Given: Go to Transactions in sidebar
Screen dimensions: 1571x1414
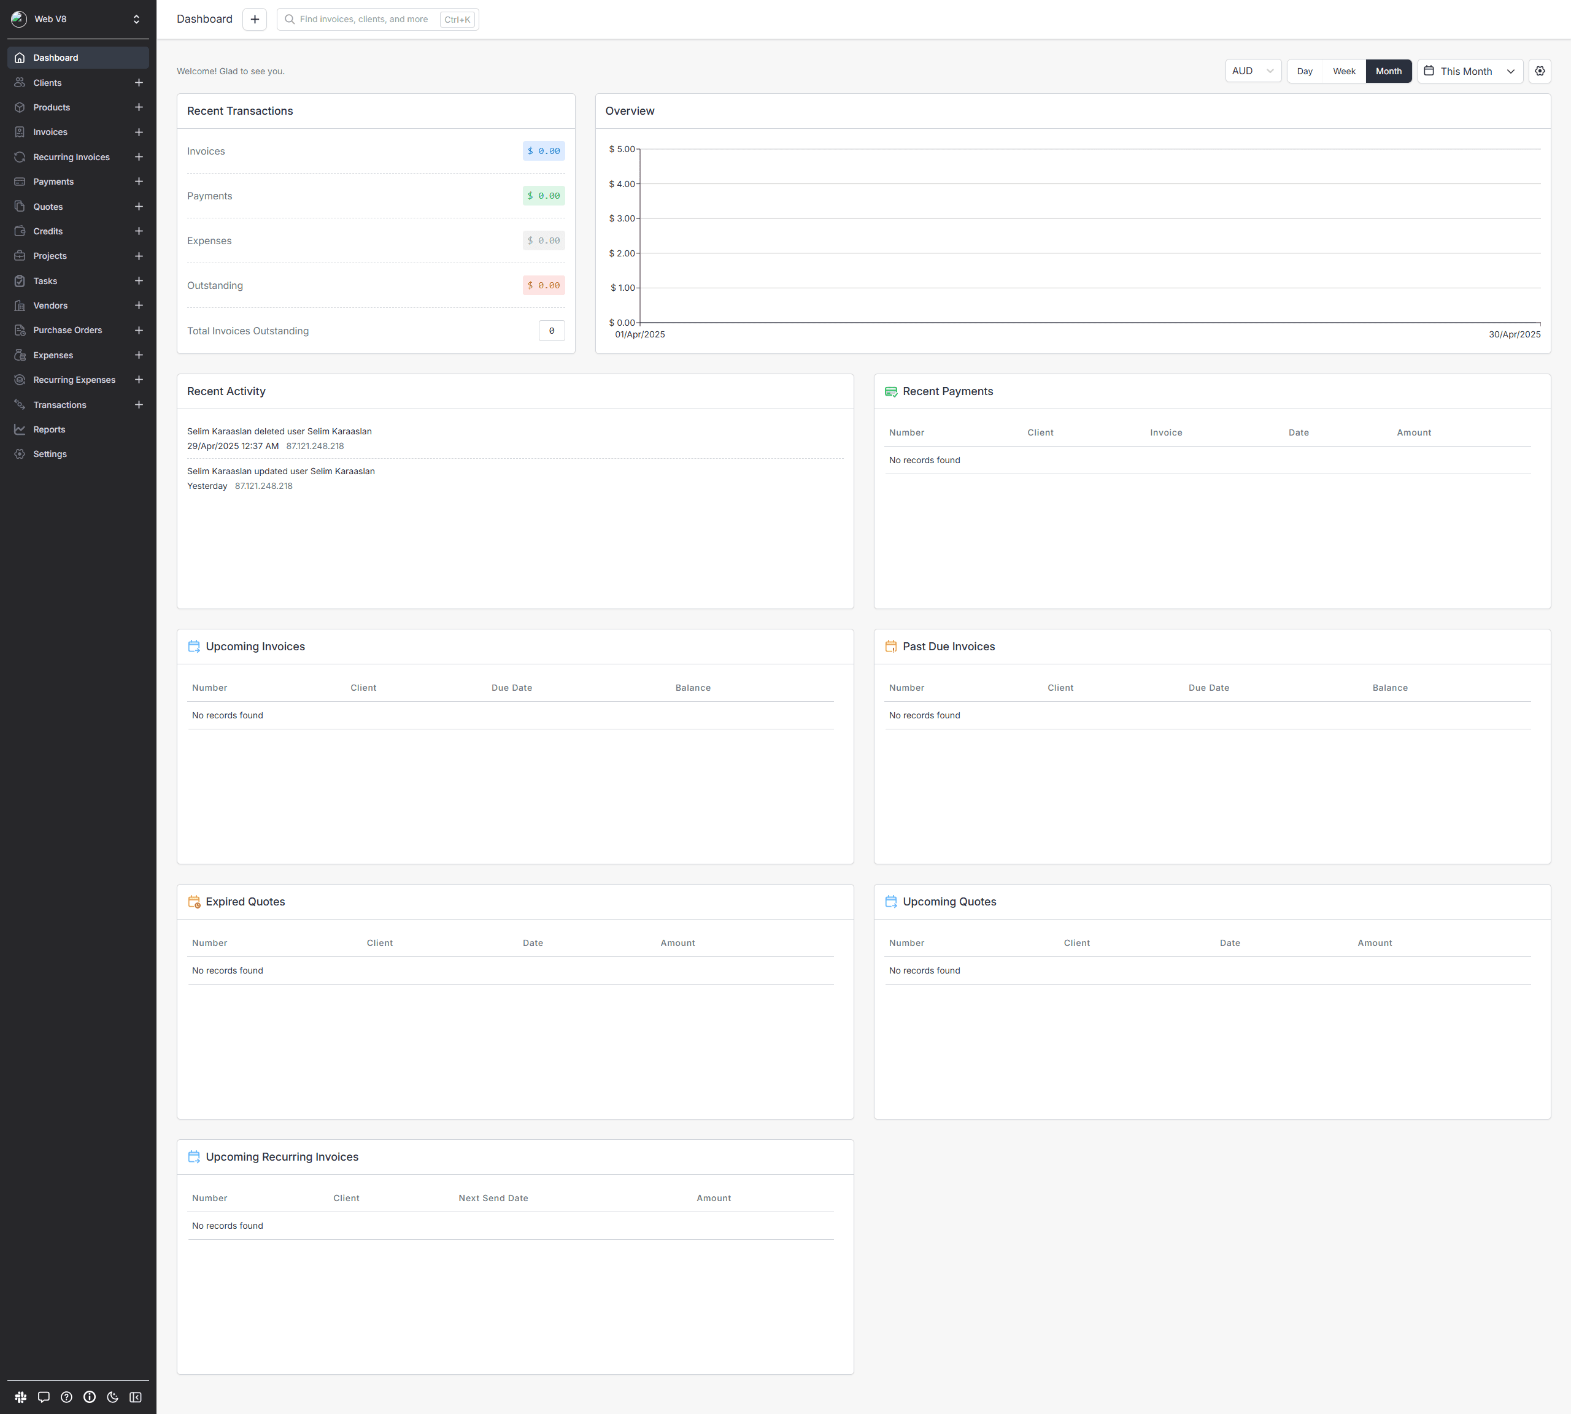Looking at the screenshot, I should coord(60,405).
